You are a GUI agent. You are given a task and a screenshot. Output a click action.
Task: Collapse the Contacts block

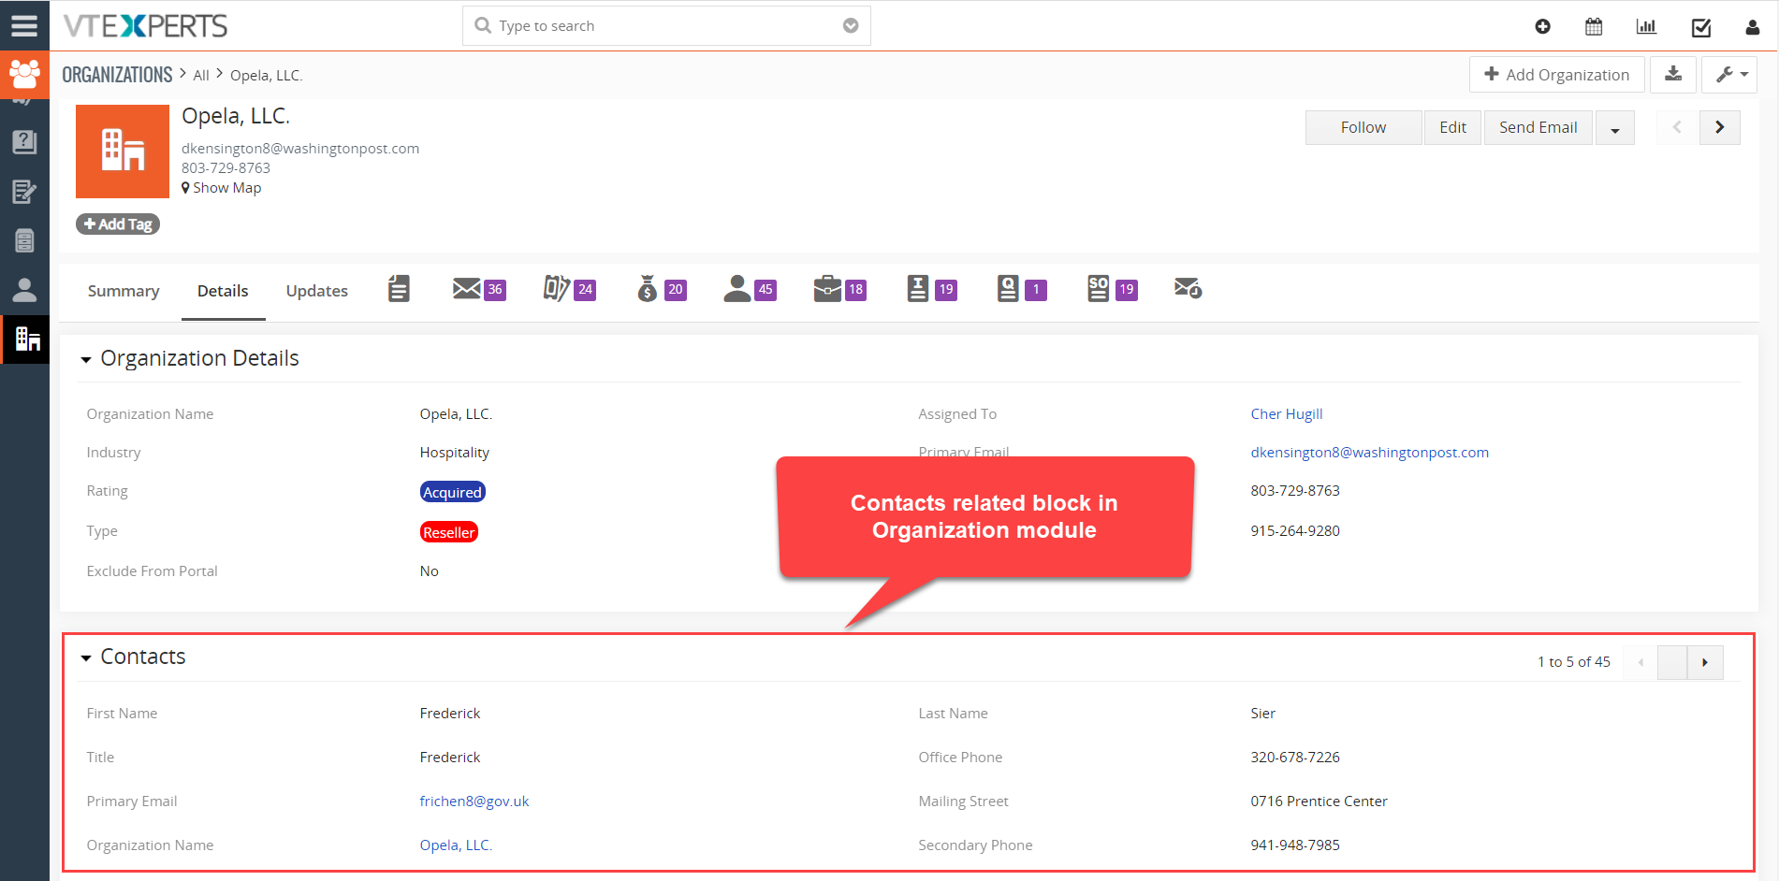pos(86,657)
